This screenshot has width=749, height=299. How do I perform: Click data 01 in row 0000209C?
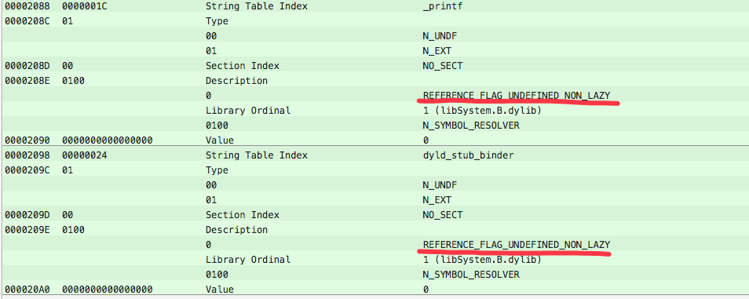pyautogui.click(x=68, y=170)
